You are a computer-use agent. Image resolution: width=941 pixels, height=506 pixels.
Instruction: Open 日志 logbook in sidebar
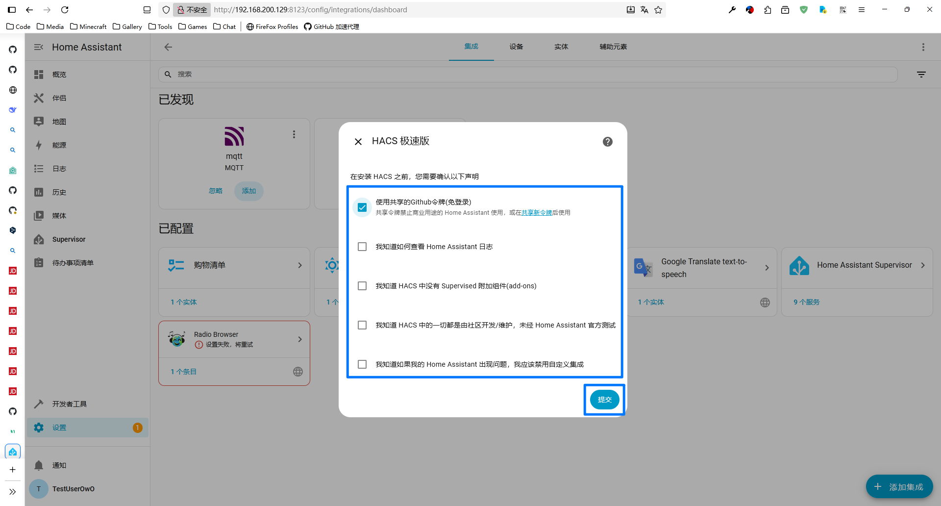coord(87,169)
